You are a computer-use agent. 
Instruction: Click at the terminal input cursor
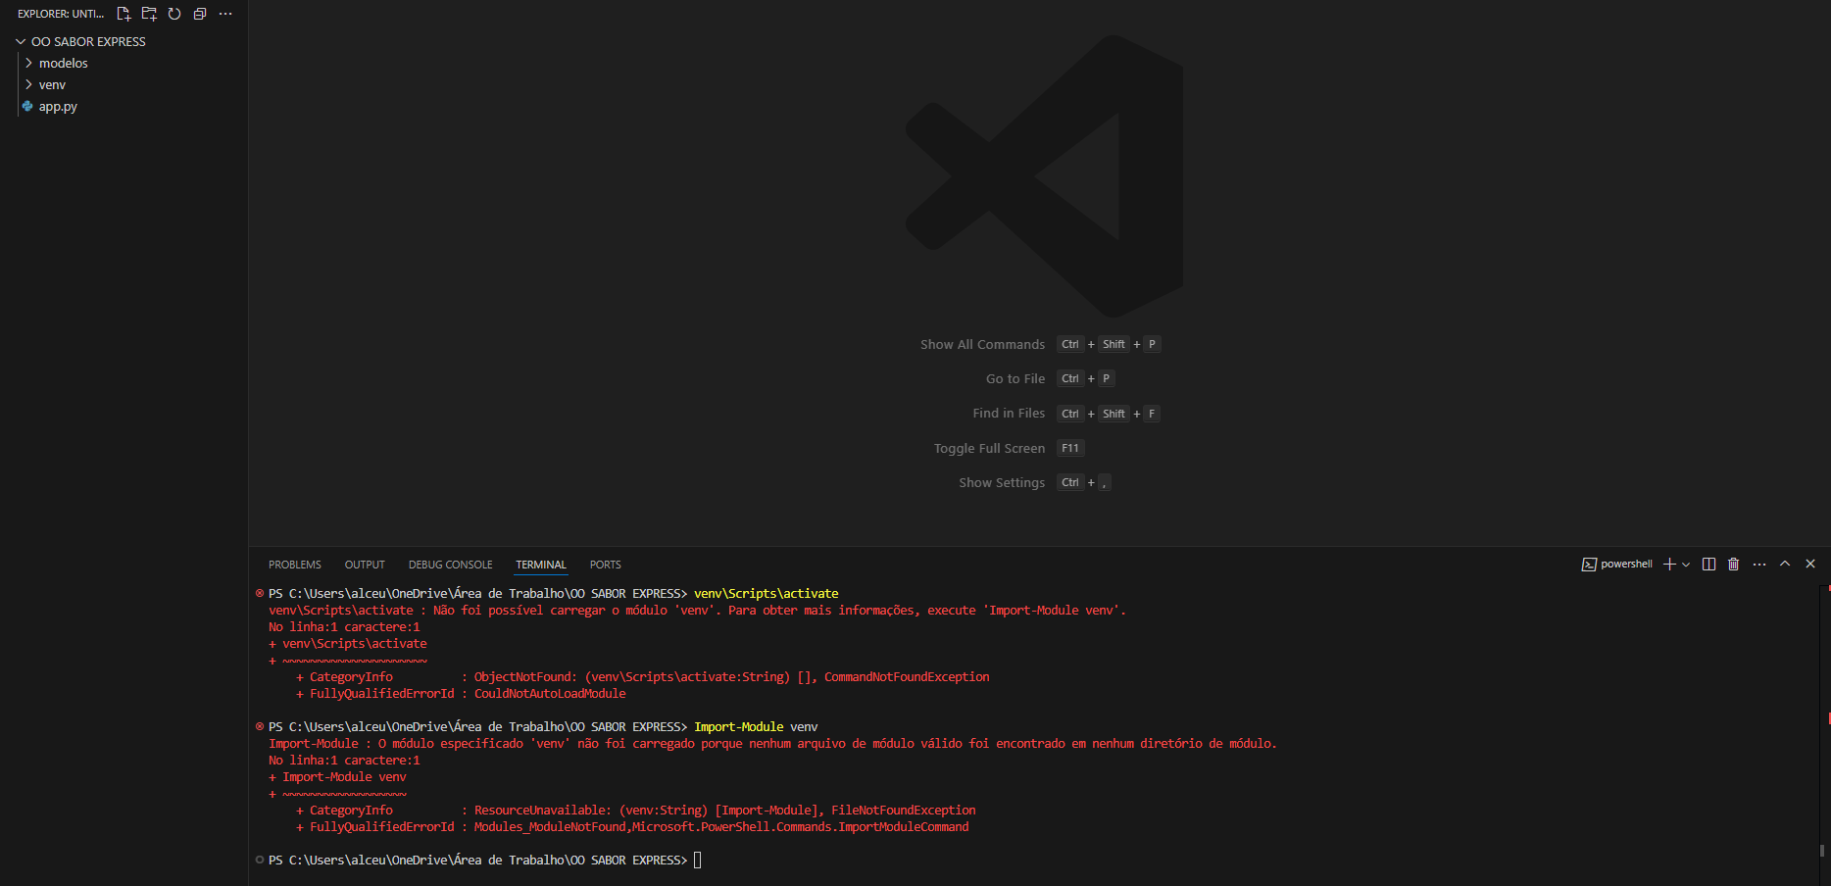[x=698, y=860]
